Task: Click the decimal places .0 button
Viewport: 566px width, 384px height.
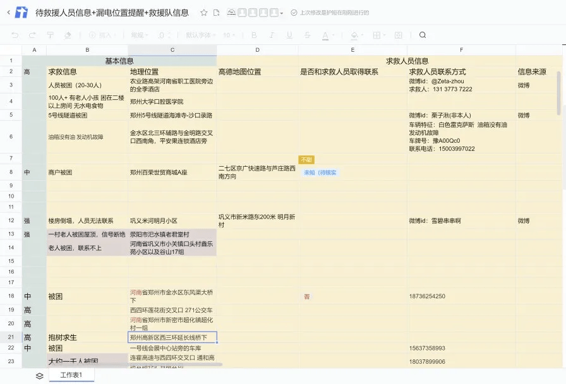Action: coord(161,35)
